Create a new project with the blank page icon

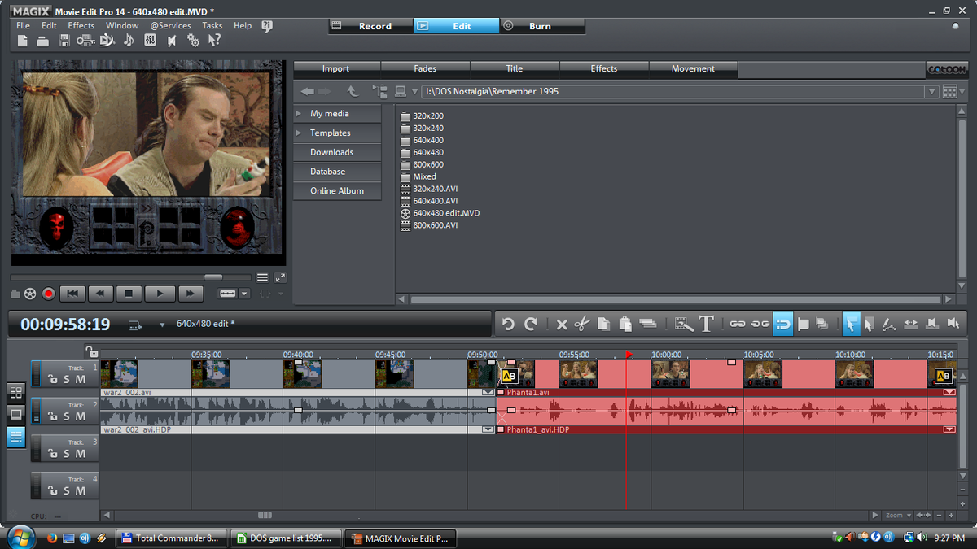point(23,41)
